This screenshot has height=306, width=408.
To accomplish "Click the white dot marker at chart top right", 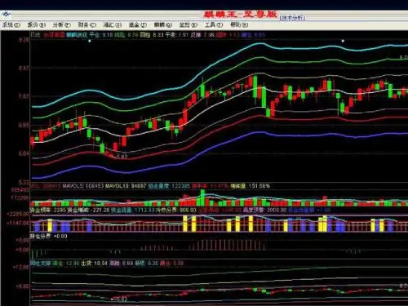I will click(343, 41).
